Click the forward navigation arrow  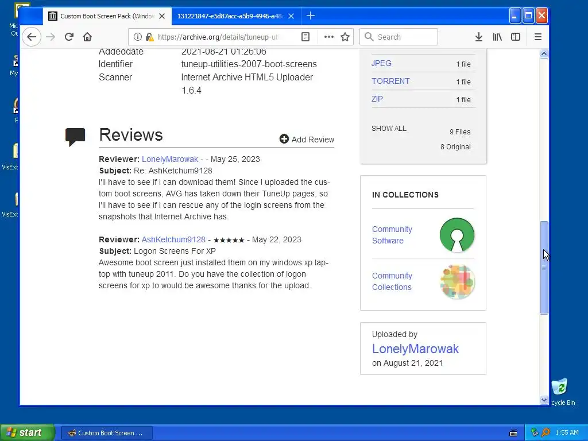tap(51, 37)
